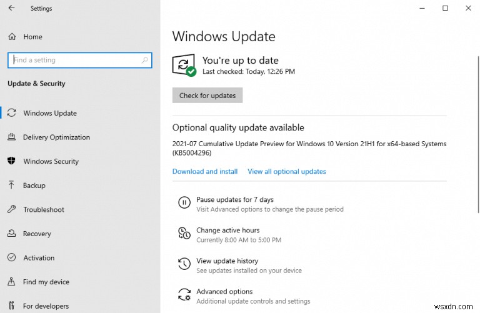Go back with the arrow icon
The image size is (480, 313).
pyautogui.click(x=12, y=8)
